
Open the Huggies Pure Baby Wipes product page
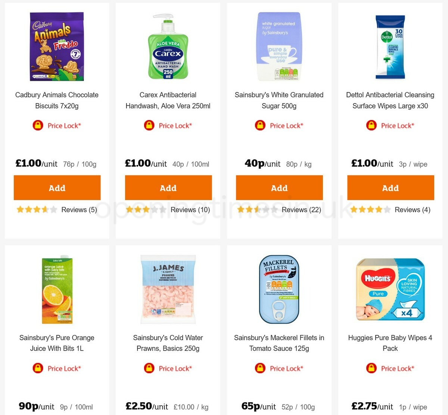pyautogui.click(x=390, y=343)
